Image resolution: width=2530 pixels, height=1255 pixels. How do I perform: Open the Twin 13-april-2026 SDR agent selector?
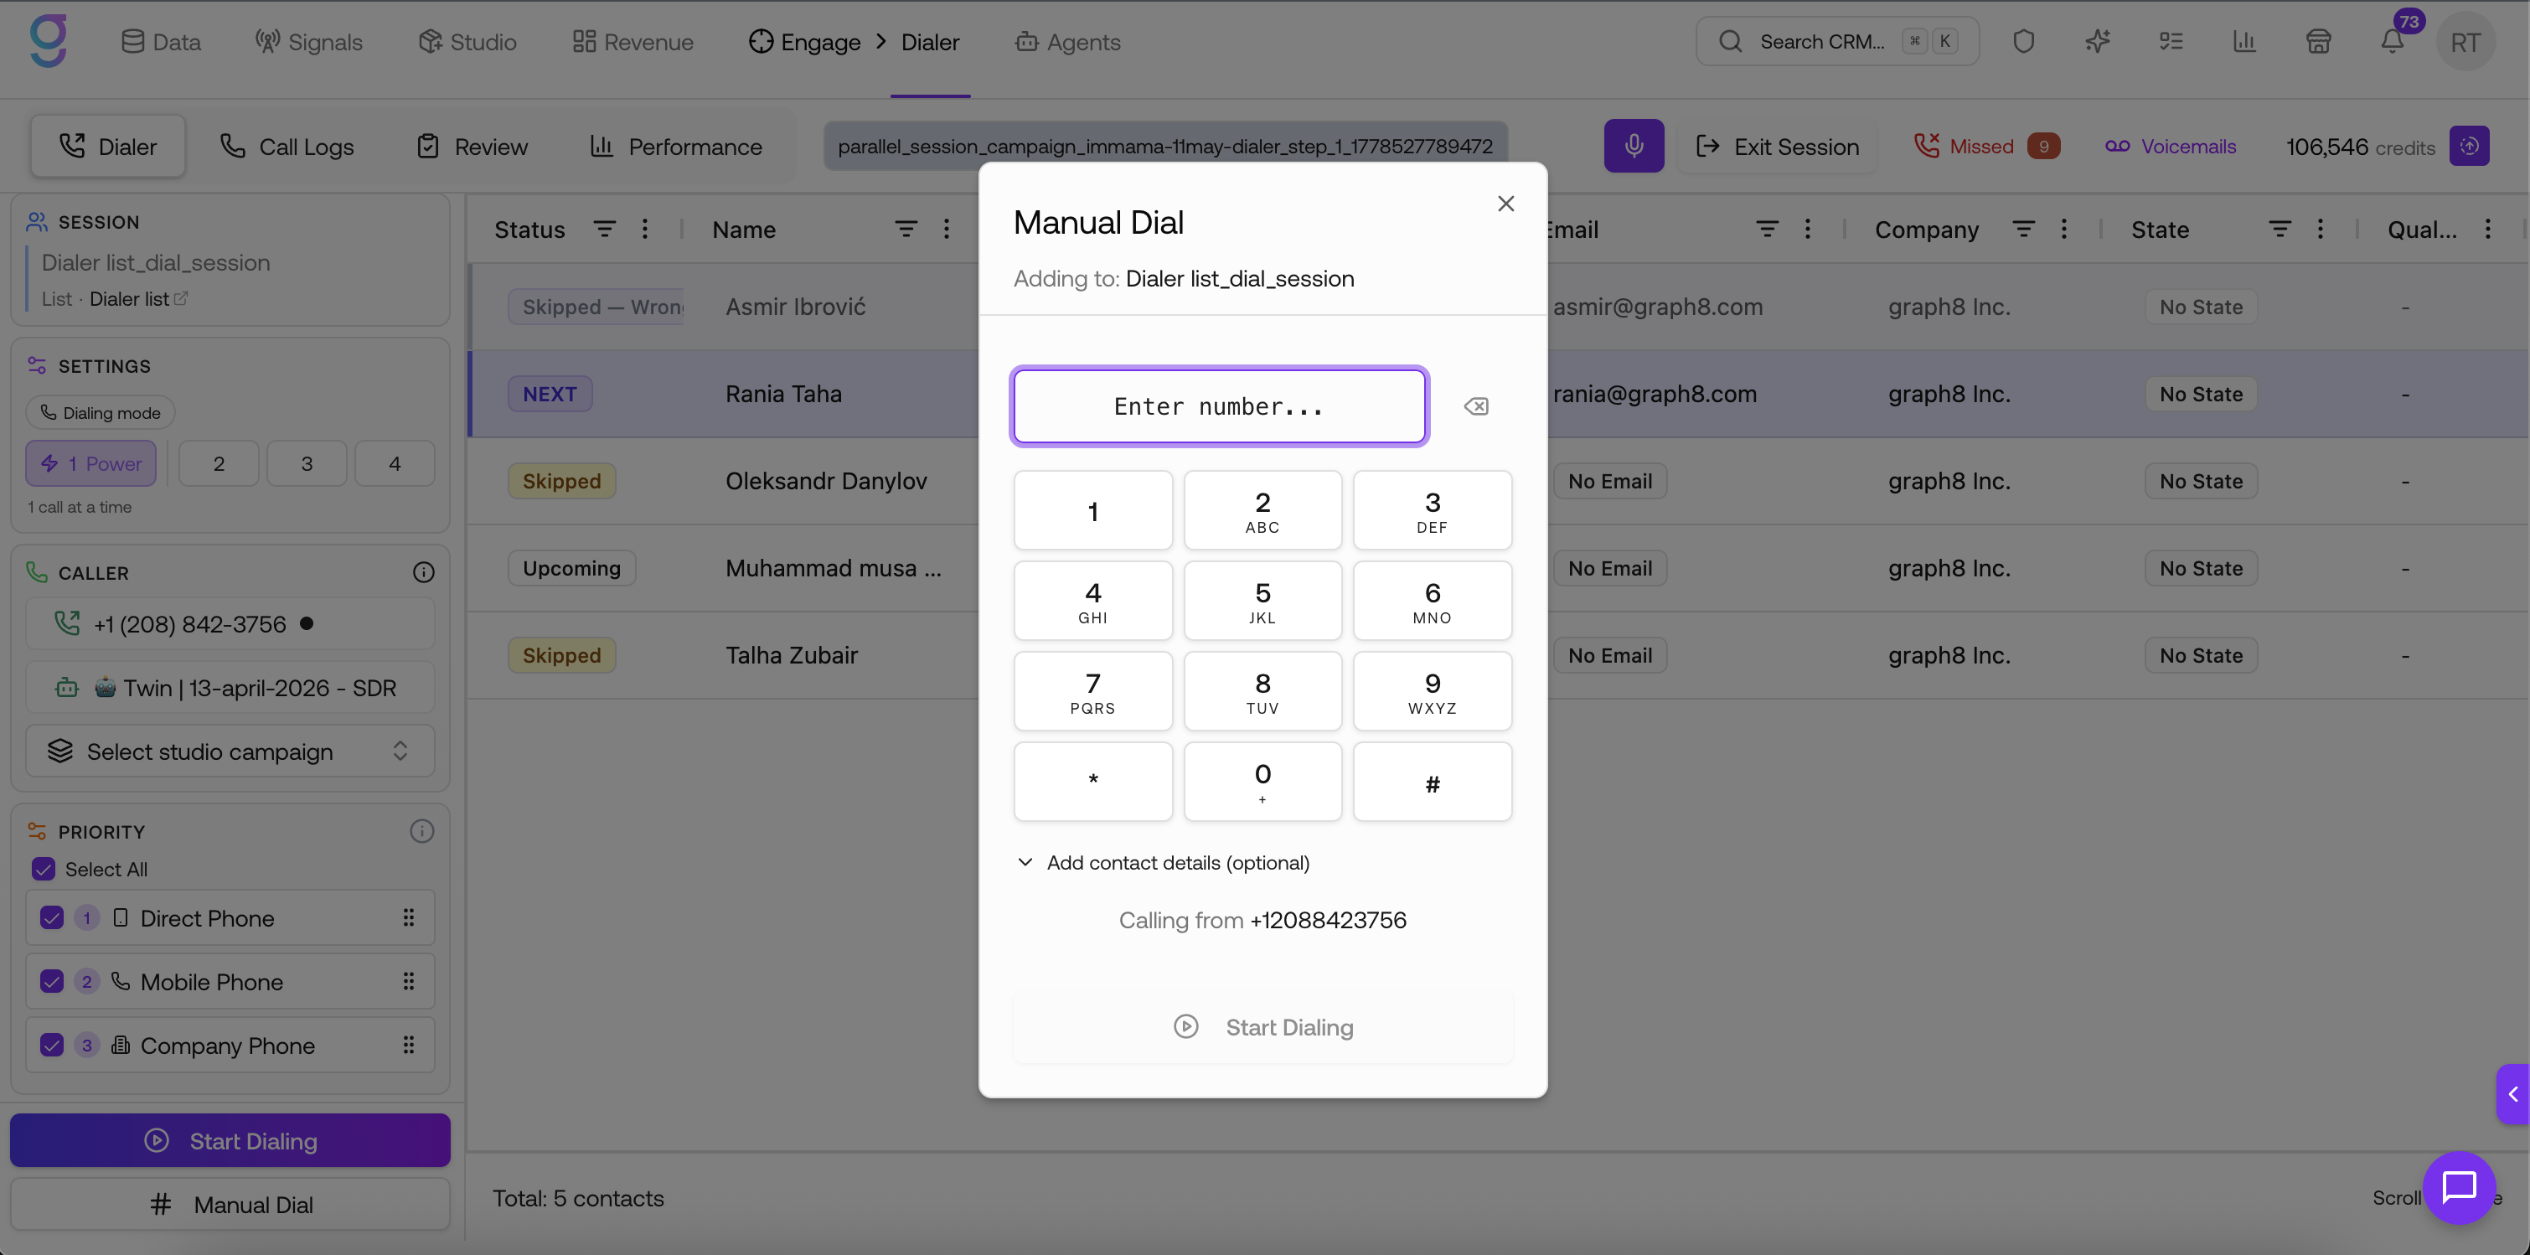(x=230, y=689)
